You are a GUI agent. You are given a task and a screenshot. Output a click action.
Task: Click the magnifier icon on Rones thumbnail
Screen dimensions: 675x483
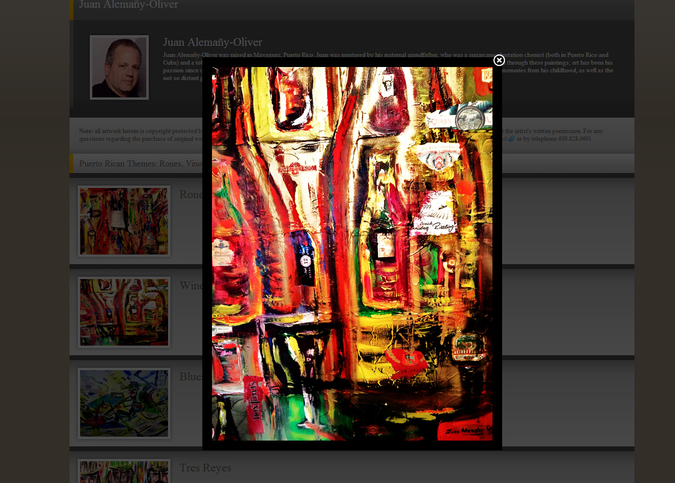pyautogui.click(x=162, y=249)
